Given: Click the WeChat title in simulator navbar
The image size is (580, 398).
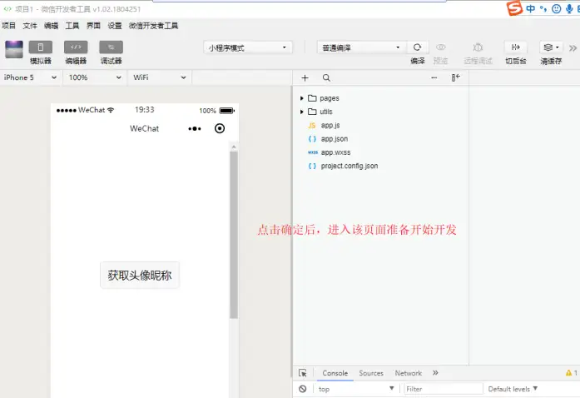Looking at the screenshot, I should click(x=144, y=128).
